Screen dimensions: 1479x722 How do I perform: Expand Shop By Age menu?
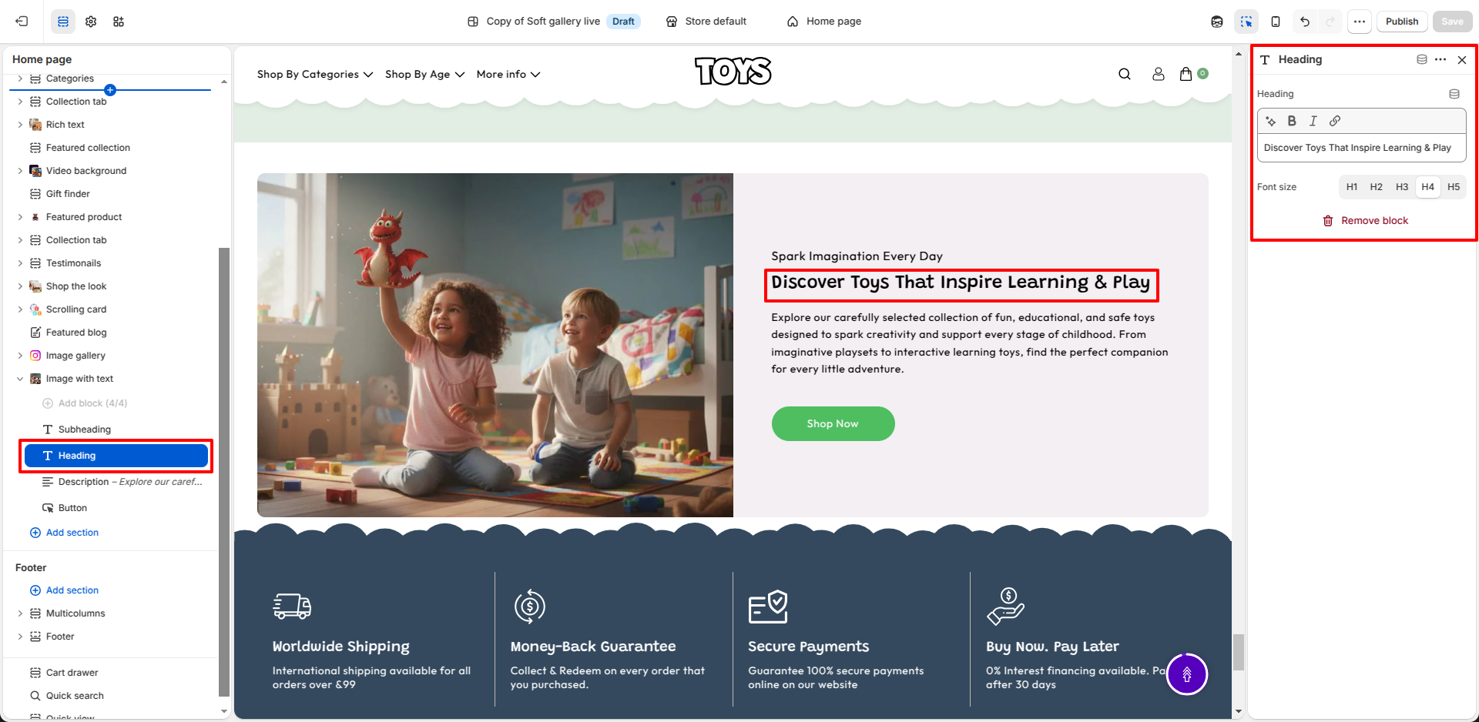424,74
